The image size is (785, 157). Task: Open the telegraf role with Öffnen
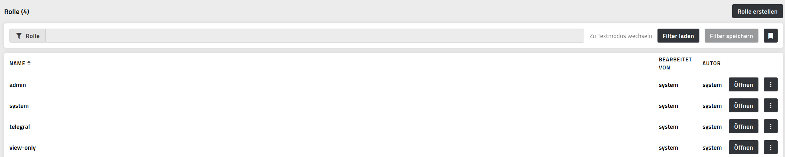[x=743, y=126]
